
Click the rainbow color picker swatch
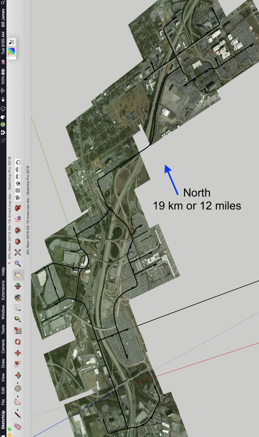click(x=12, y=51)
